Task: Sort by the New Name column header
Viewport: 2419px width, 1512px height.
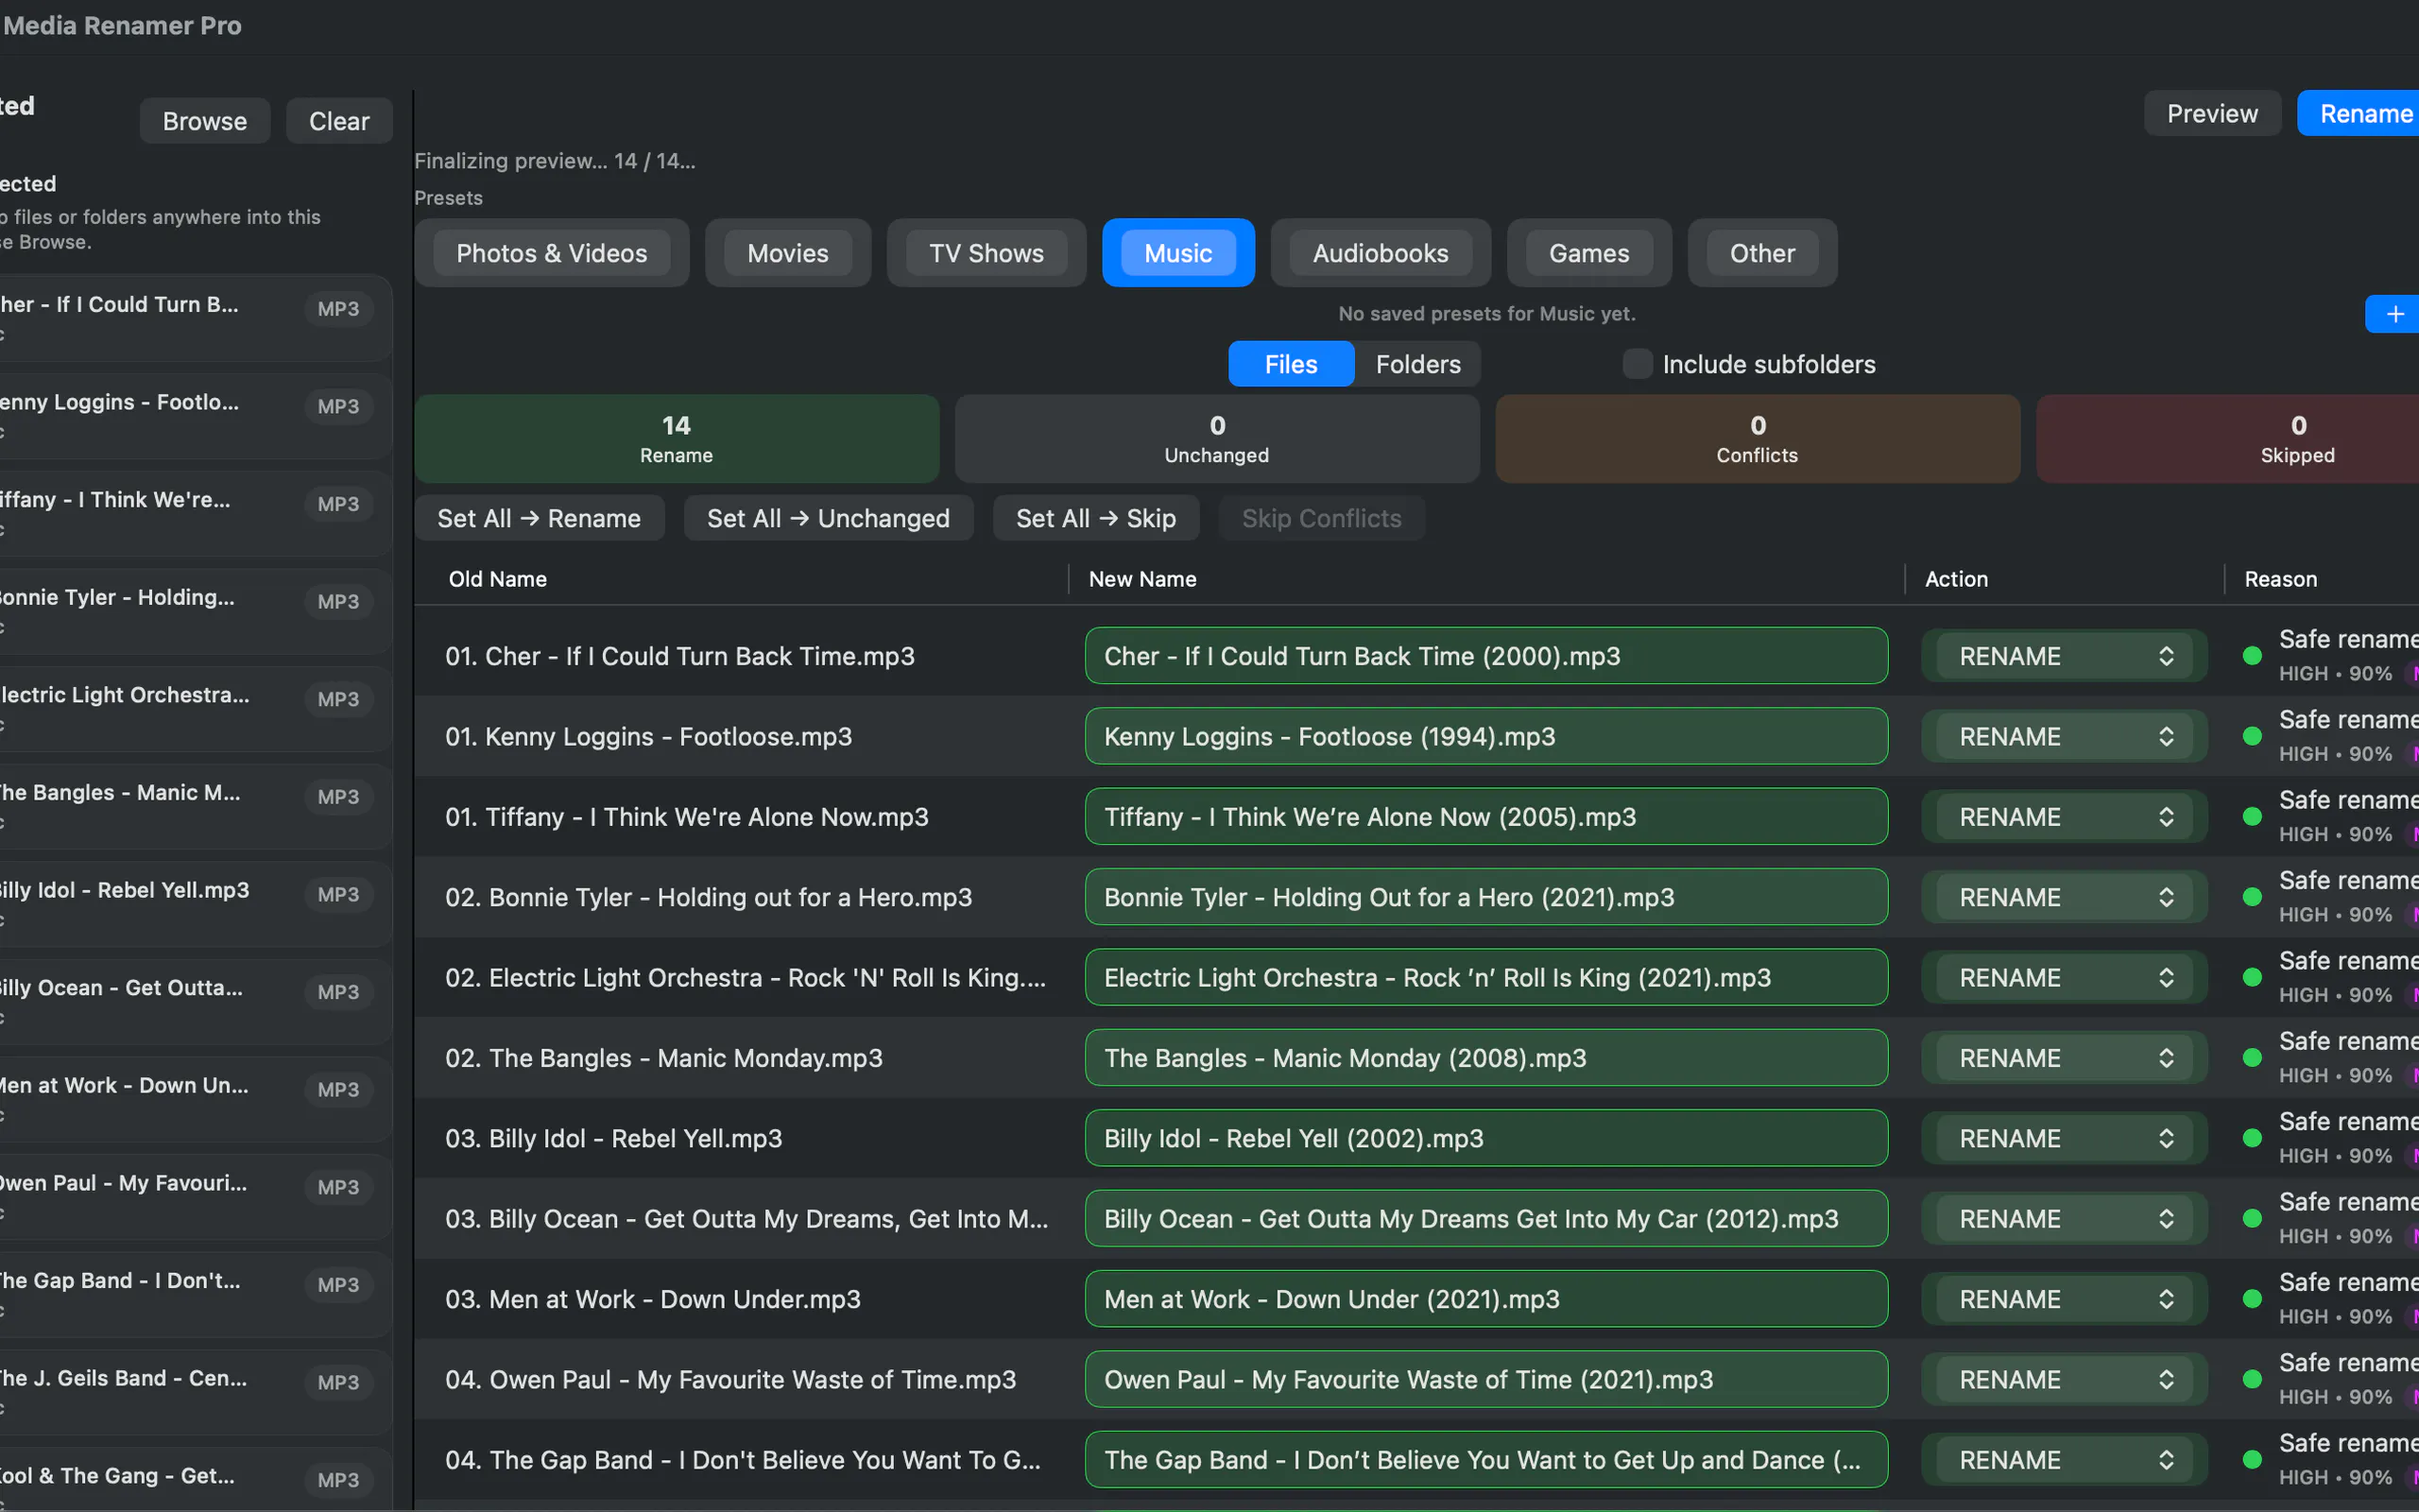Action: point(1142,579)
